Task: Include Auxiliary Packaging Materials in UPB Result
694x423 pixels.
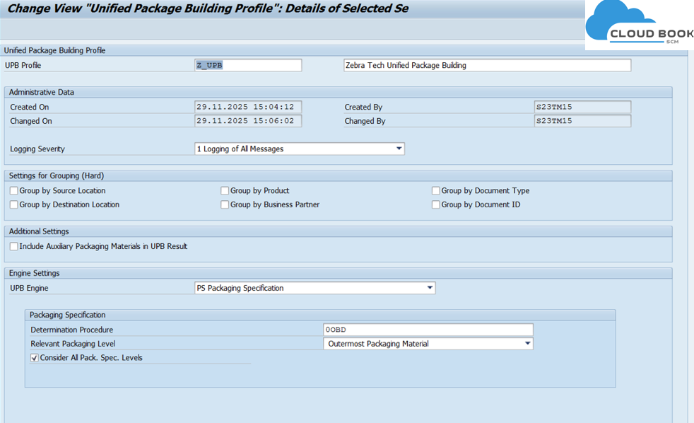Action: 14,247
